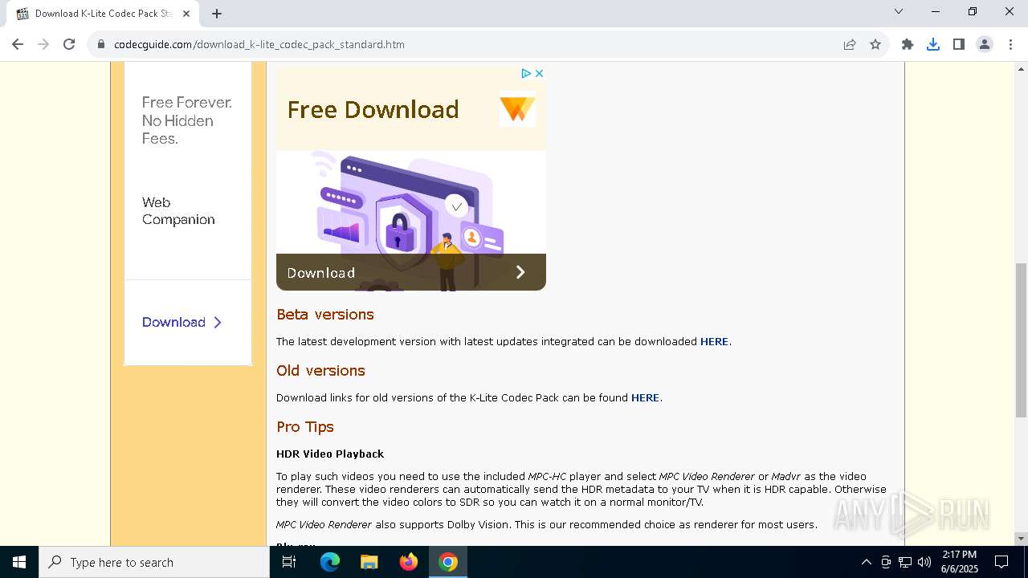
Task: Click the page vertical scrollbar thumb
Action: coord(1021,340)
